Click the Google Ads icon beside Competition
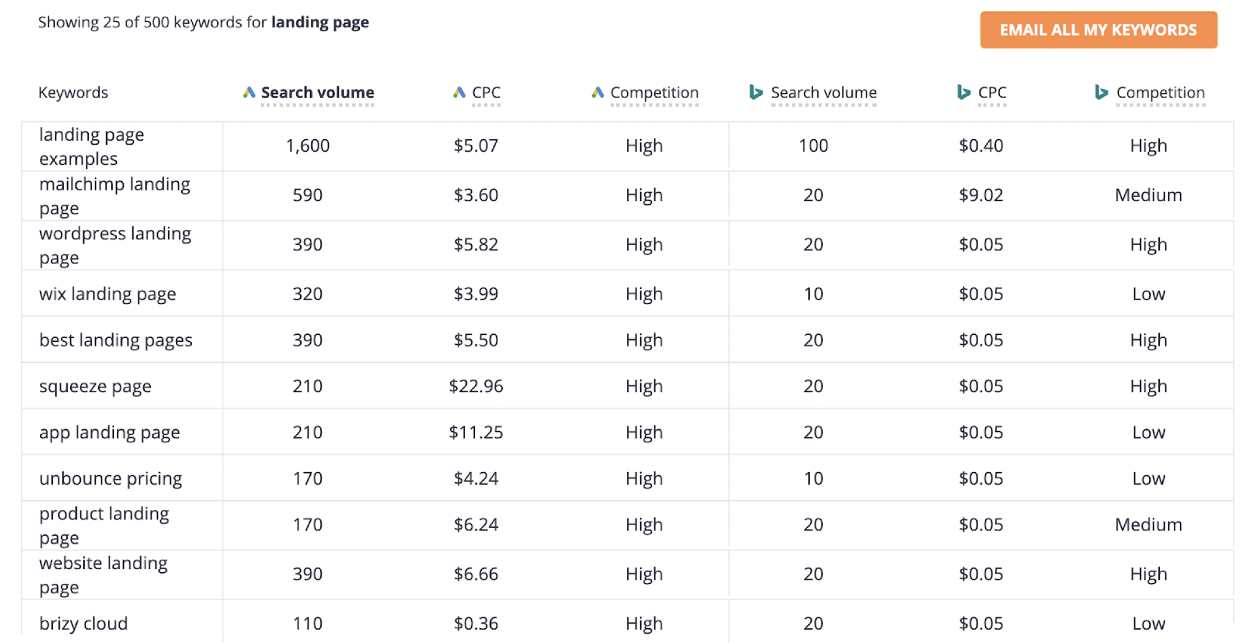 pyautogui.click(x=597, y=92)
